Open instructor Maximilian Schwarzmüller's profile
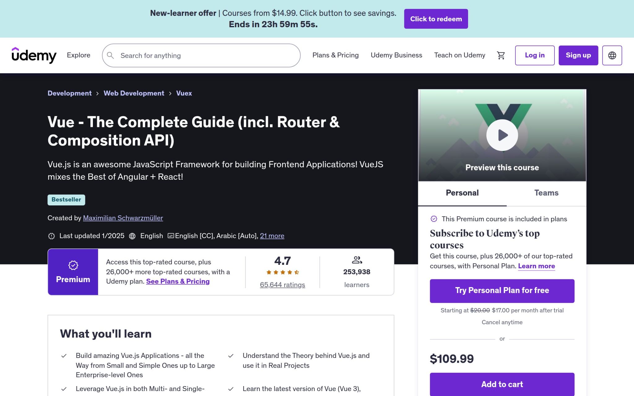The image size is (634, 396). point(123,218)
